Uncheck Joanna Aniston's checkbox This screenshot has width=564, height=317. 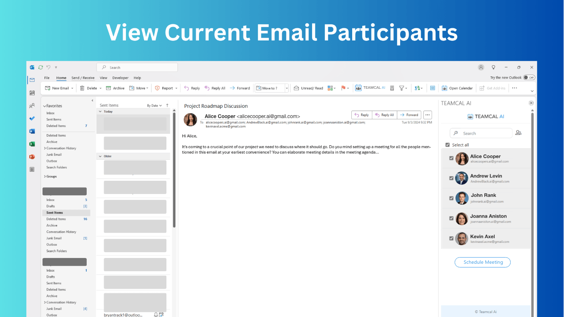coord(451,218)
